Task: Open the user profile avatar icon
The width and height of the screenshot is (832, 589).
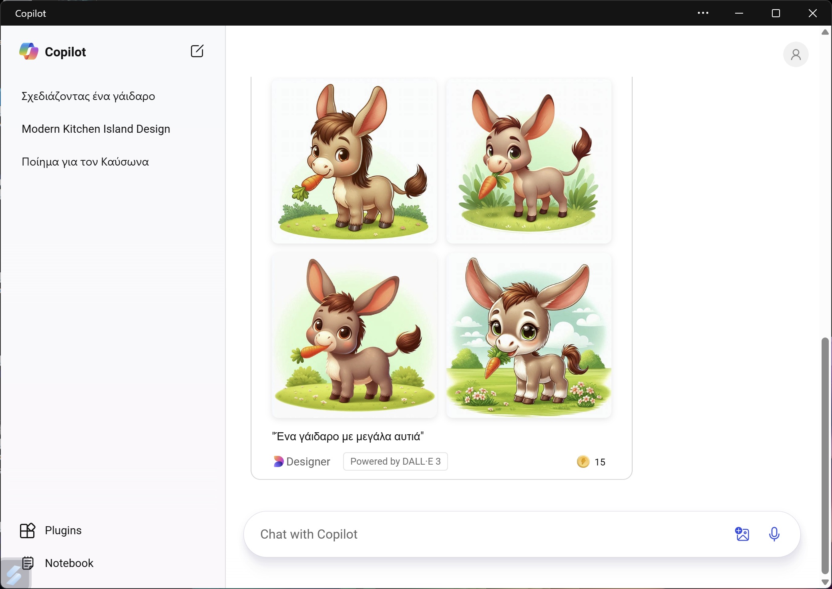Action: [796, 54]
